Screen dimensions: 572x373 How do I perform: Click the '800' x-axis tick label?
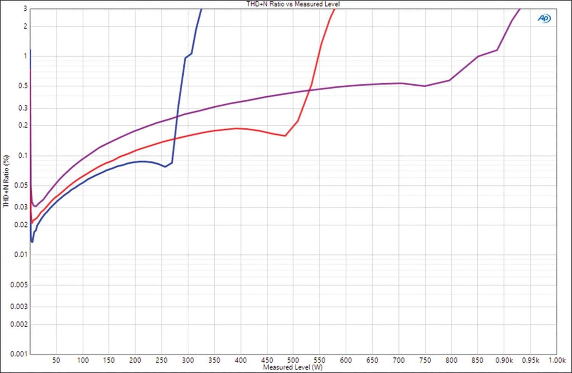(x=451, y=360)
